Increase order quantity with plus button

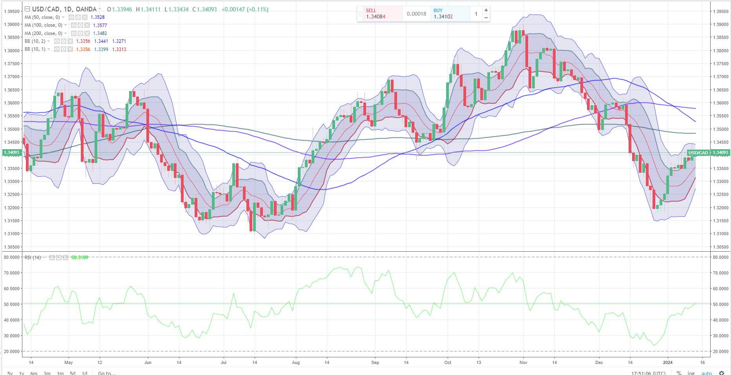[x=486, y=10]
